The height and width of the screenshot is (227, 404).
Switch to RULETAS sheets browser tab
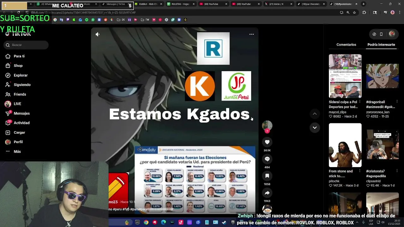coord(181,4)
